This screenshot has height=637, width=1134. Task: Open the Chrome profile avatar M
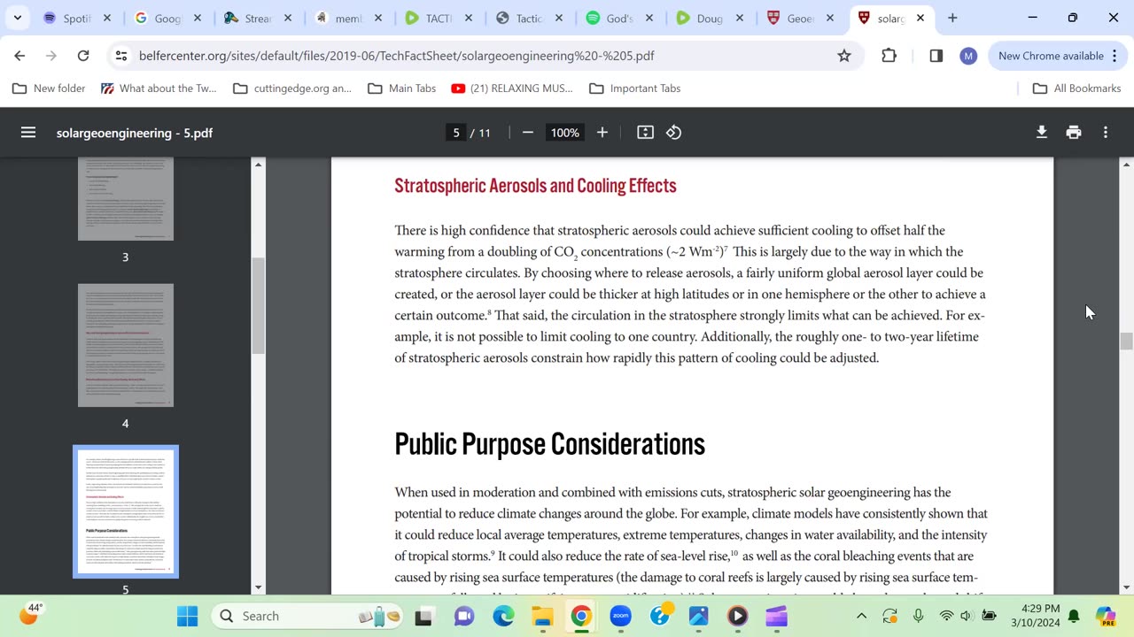tap(968, 56)
